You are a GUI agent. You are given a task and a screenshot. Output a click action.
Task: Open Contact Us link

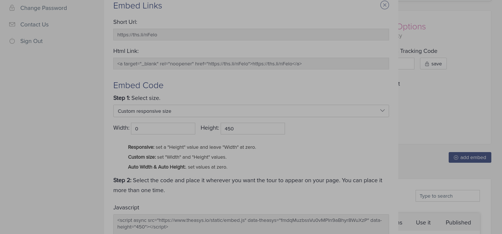pyautogui.click(x=34, y=24)
